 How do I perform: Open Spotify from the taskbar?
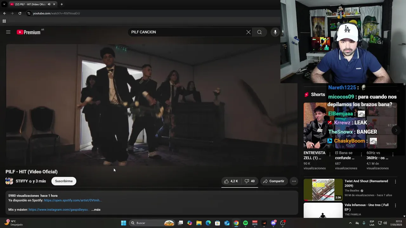pyautogui.click(x=246, y=223)
